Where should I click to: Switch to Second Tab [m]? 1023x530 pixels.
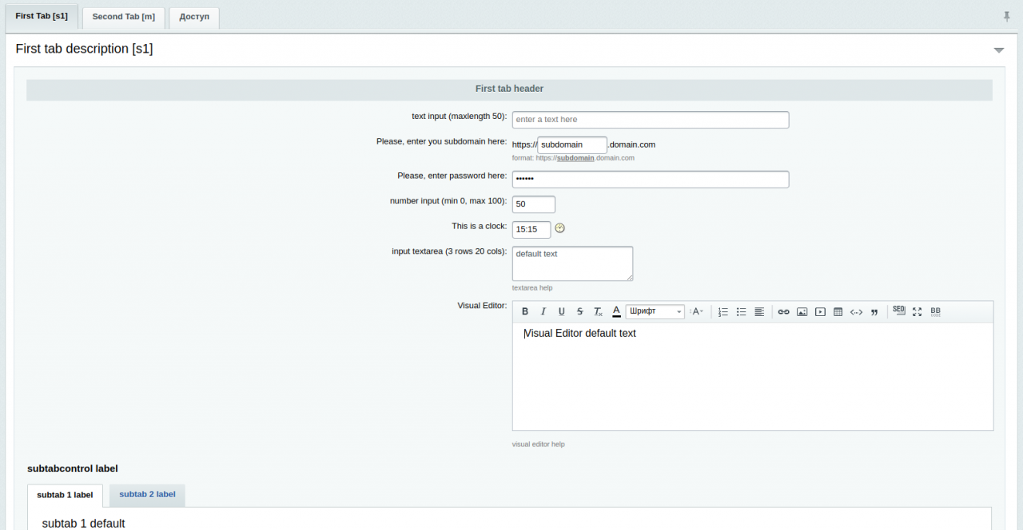[124, 17]
